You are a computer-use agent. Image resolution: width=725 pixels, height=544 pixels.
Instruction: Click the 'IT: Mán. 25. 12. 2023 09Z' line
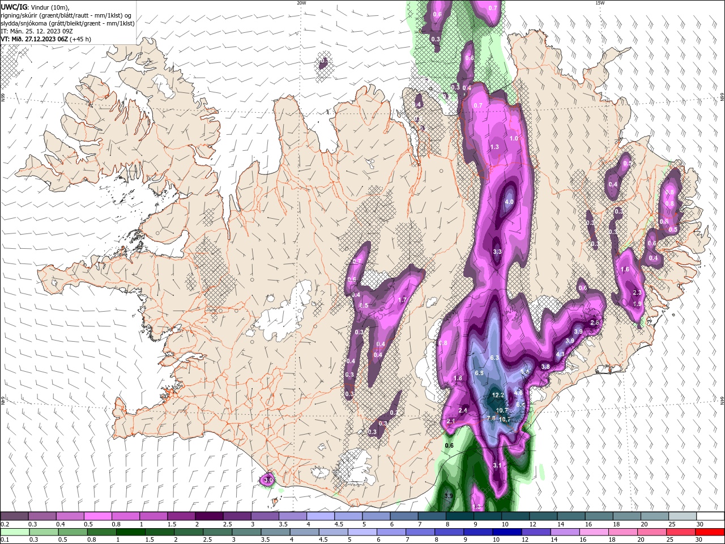(x=37, y=31)
